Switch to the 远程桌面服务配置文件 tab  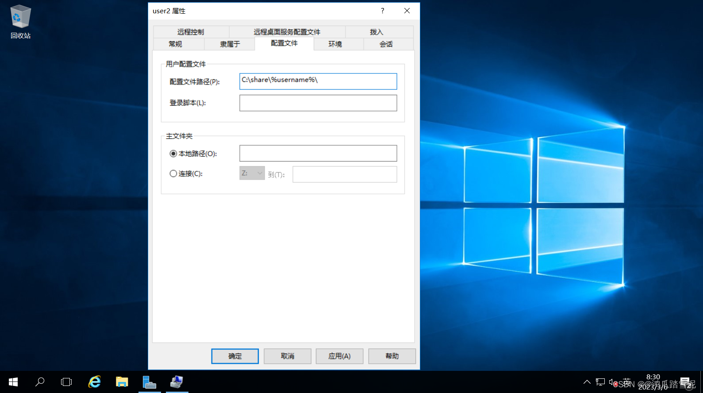[x=287, y=32]
